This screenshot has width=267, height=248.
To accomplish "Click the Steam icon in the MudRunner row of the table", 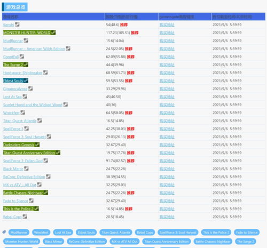I will (x=26, y=41).
